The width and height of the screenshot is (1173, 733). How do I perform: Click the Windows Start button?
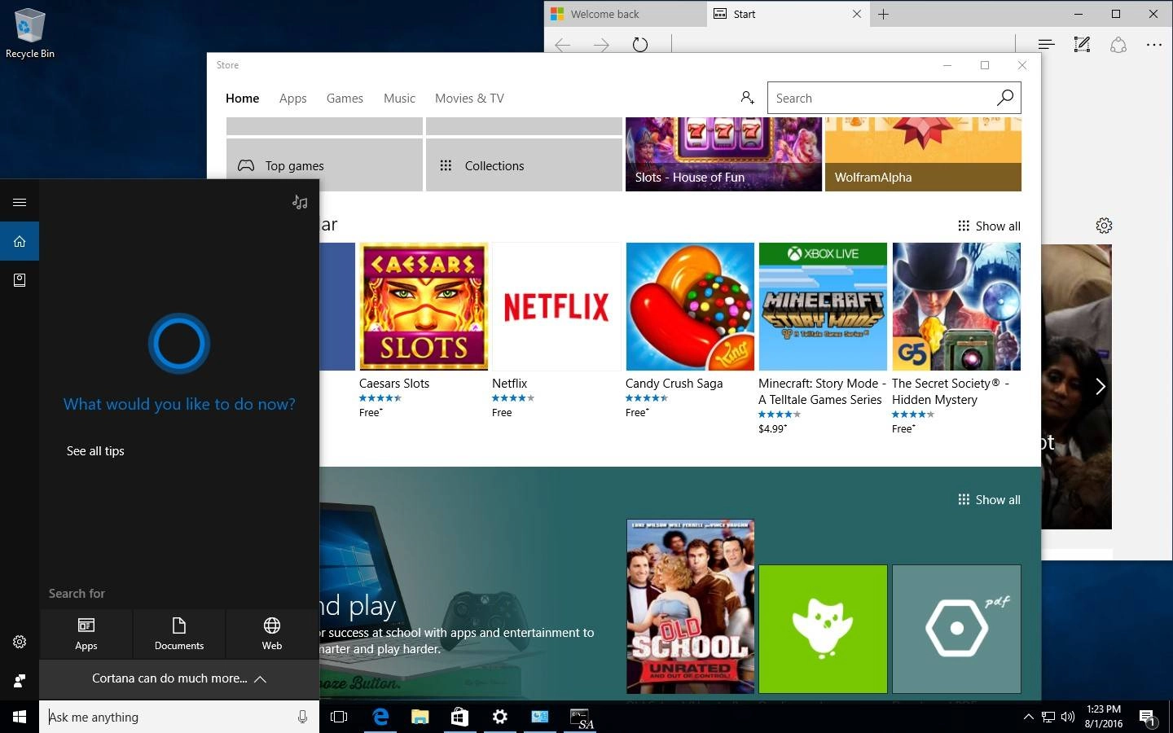click(x=20, y=717)
